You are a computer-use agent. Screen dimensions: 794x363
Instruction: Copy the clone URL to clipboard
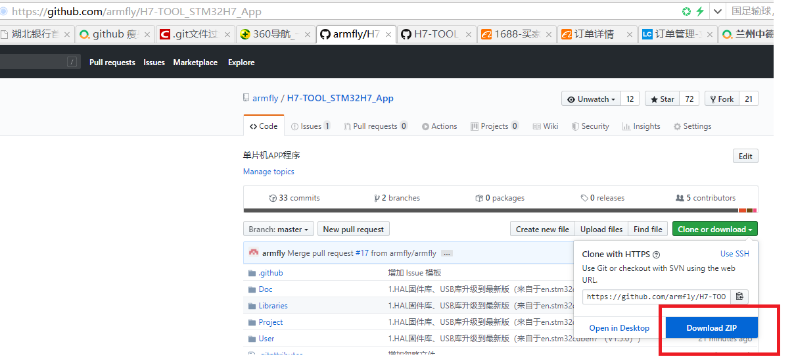click(739, 297)
